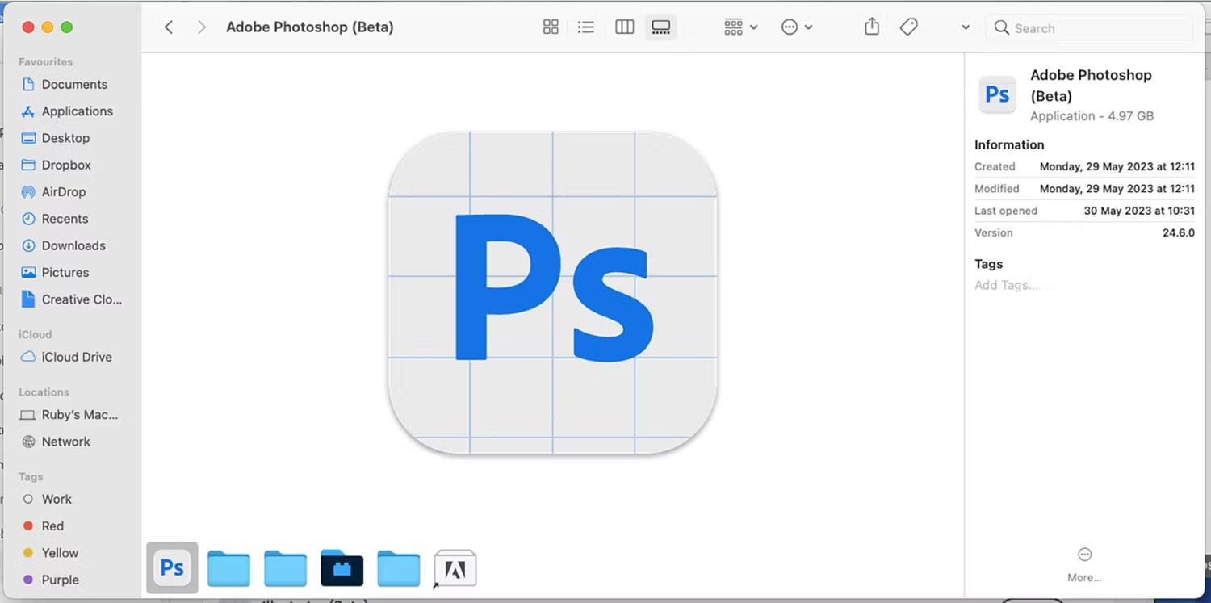Select the Red tag color circle

pos(29,526)
